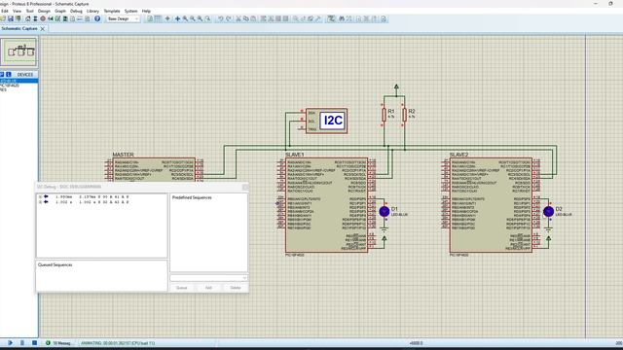The image size is (623, 350).
Task: Click the blue LED D2
Action: pos(548,212)
